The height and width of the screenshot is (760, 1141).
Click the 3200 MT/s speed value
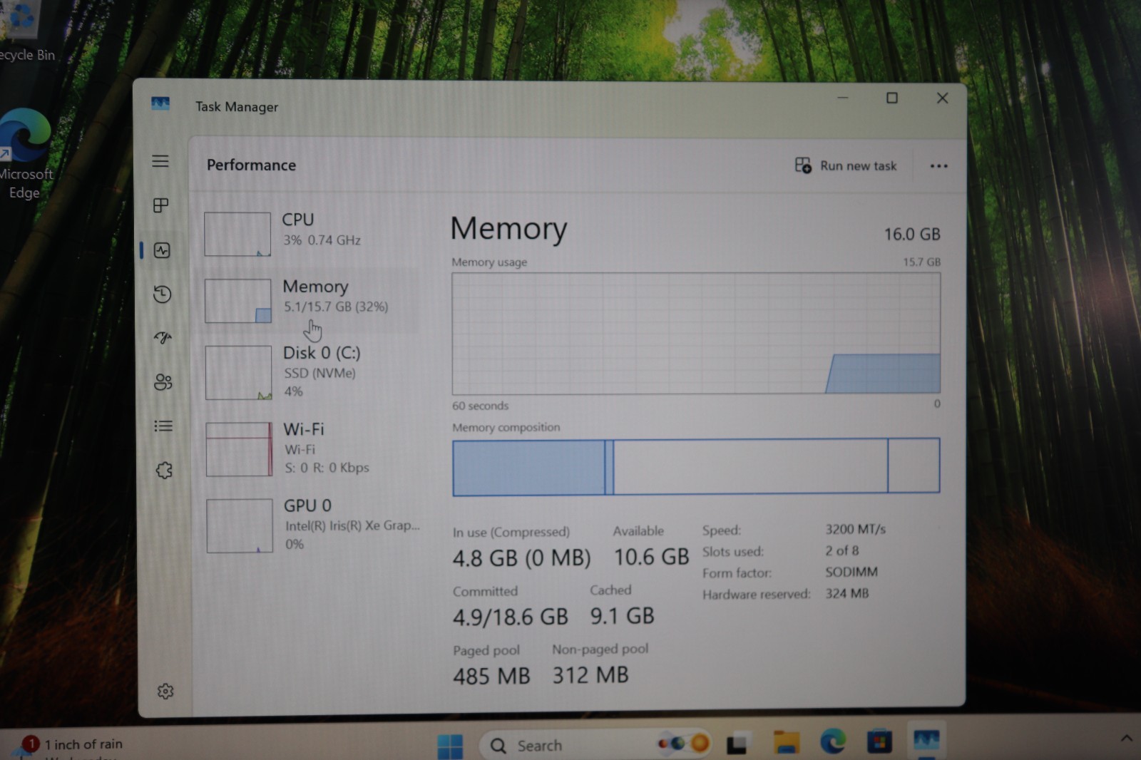coord(855,529)
